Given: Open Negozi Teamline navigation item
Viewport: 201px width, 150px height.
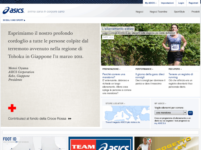Looking at the screenshot, I should 158,12.
